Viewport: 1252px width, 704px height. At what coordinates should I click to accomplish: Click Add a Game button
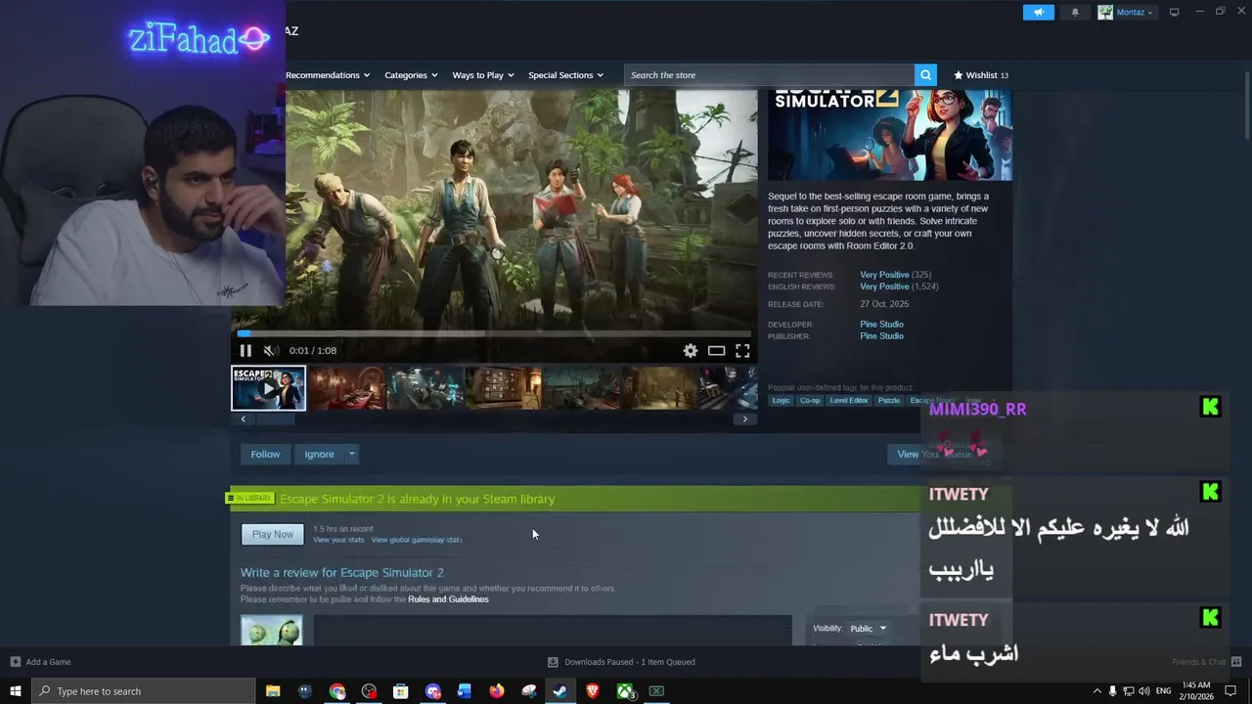pyautogui.click(x=41, y=662)
